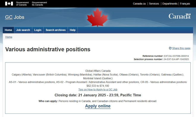Switch language with the Français link

(185, 4)
